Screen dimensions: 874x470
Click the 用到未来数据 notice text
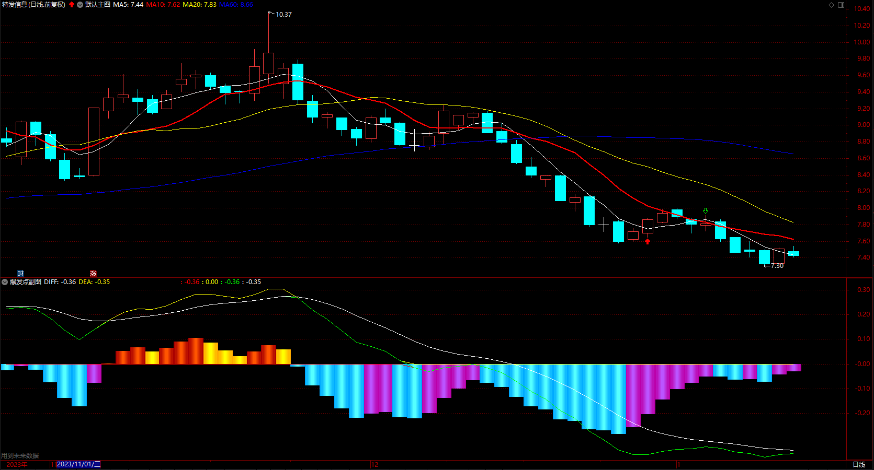pos(20,456)
